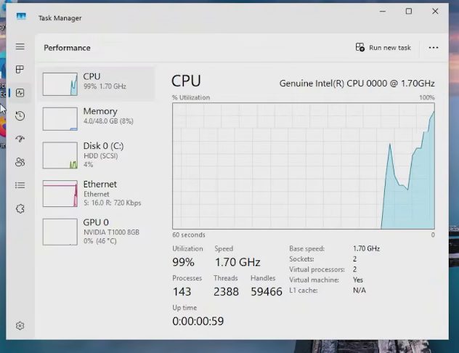Screen dimensions: 459x353
Task: Select the GPU 0 performance entry
Action: 97,232
